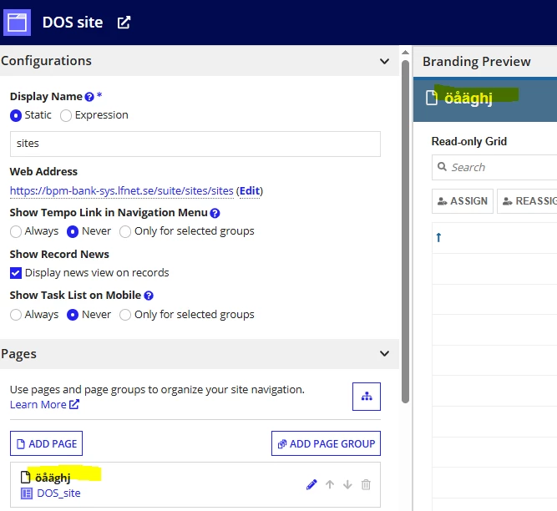Image resolution: width=557 pixels, height=511 pixels.
Task: Select Static display name option
Action: point(16,115)
